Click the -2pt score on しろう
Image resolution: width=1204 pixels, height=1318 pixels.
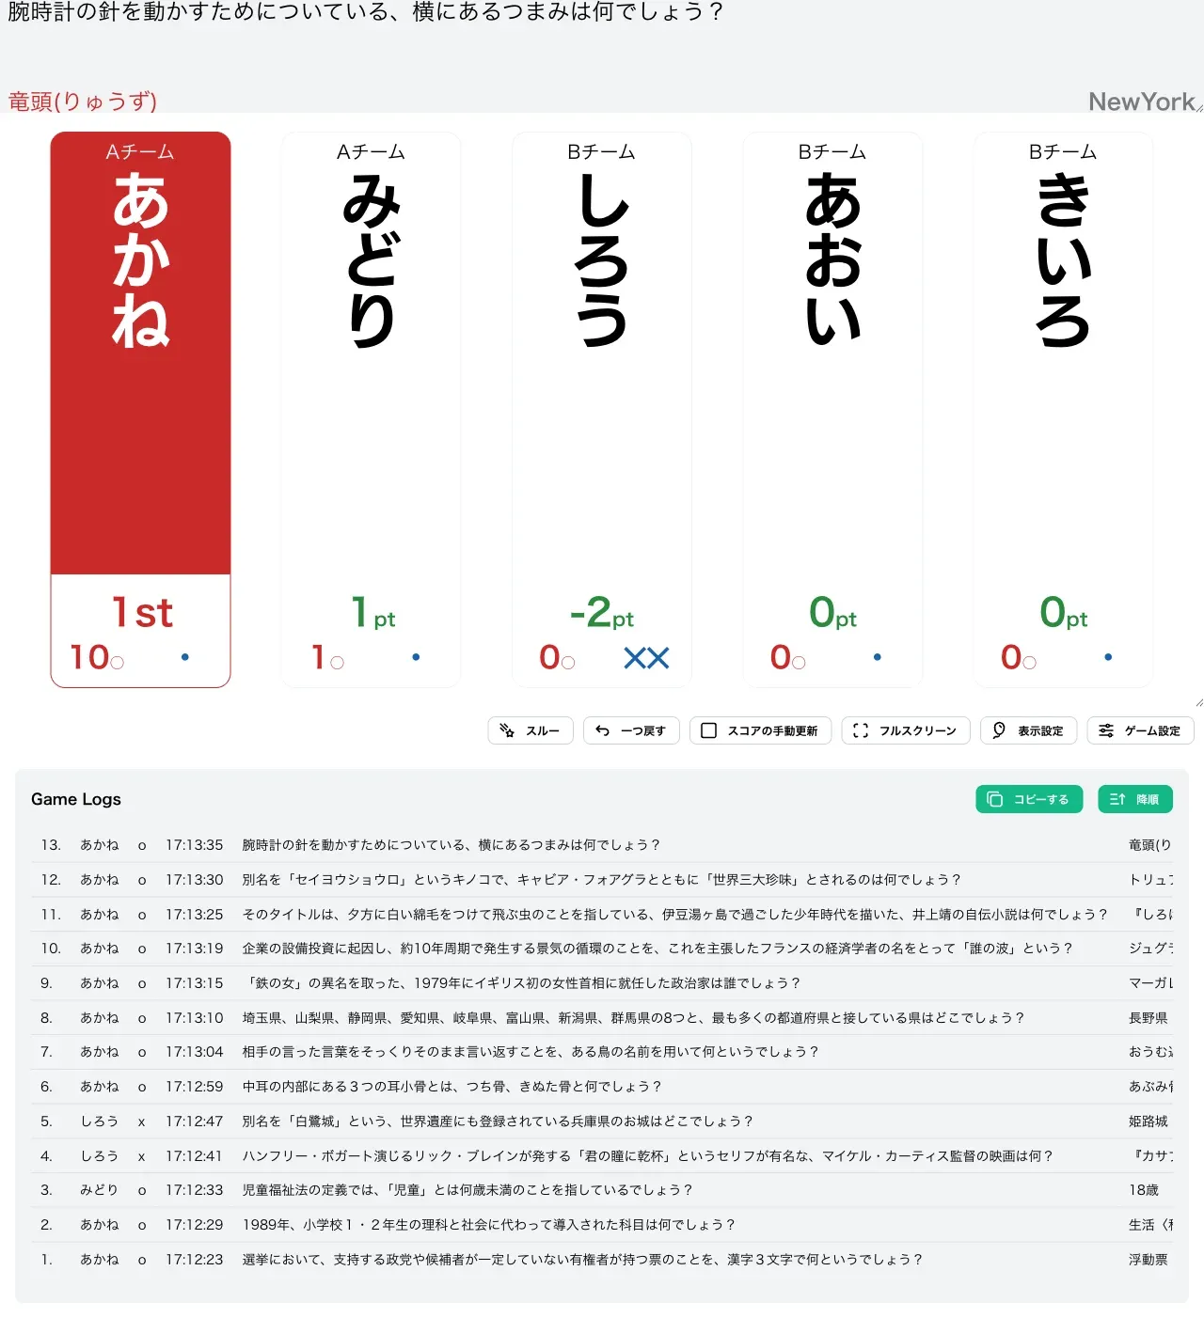point(602,613)
